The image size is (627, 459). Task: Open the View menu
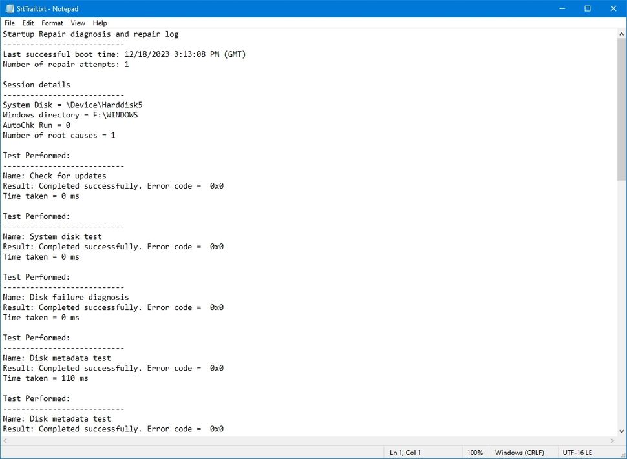pos(78,23)
